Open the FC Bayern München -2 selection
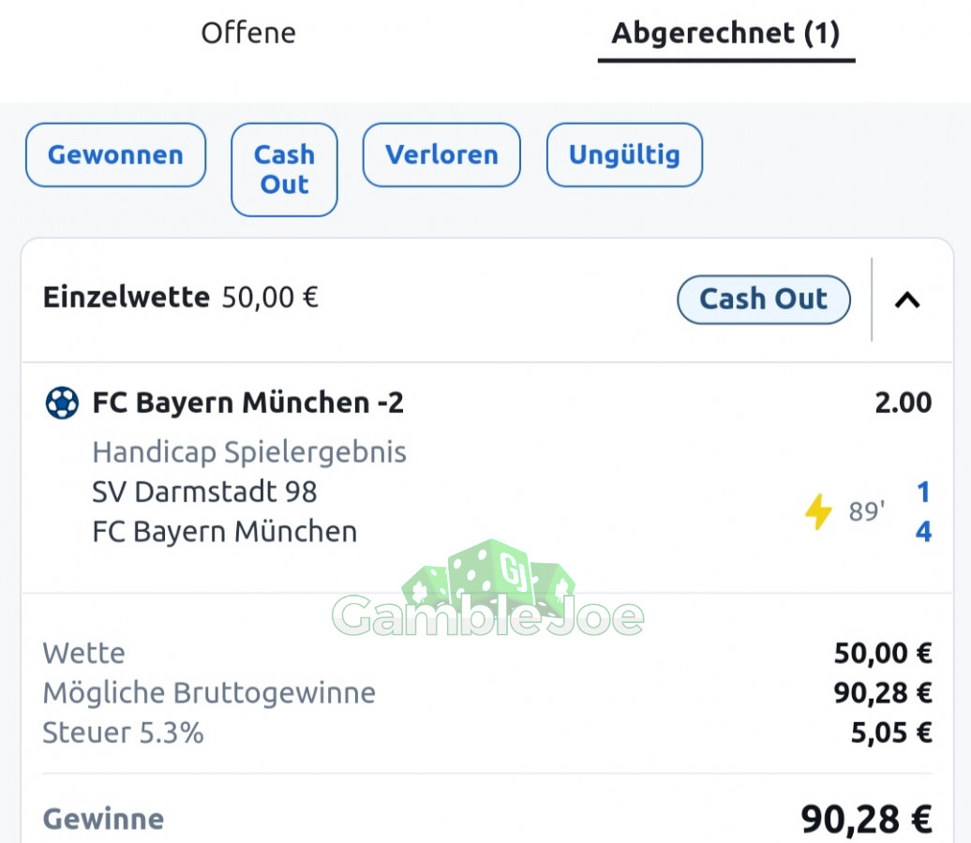Image resolution: width=971 pixels, height=843 pixels. (247, 403)
